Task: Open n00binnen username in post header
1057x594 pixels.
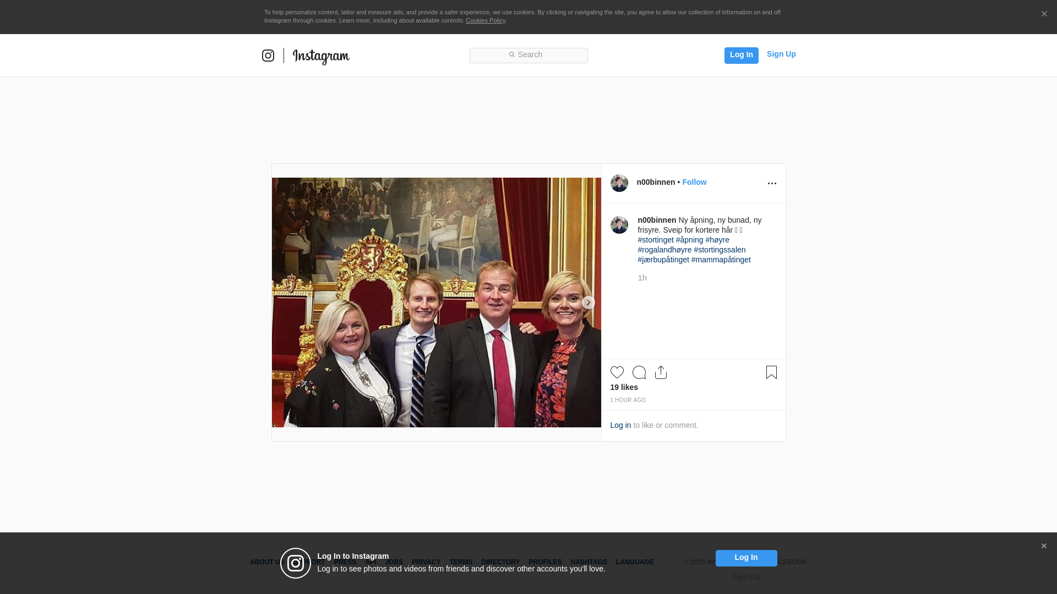Action: pos(656,182)
